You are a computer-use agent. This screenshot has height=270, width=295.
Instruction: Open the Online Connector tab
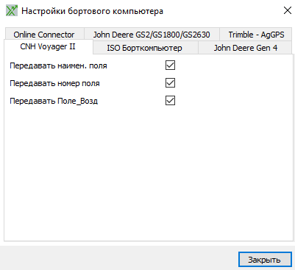[44, 35]
